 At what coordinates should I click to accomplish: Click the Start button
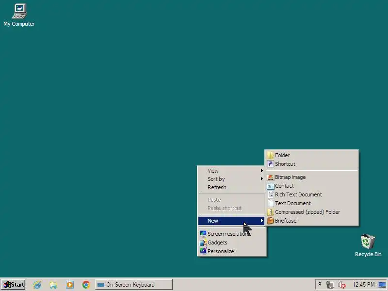pos(13,285)
